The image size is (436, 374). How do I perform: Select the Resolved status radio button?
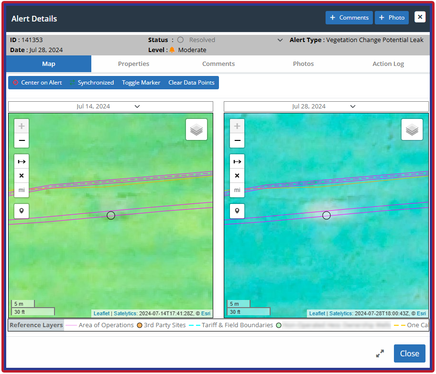tap(181, 40)
